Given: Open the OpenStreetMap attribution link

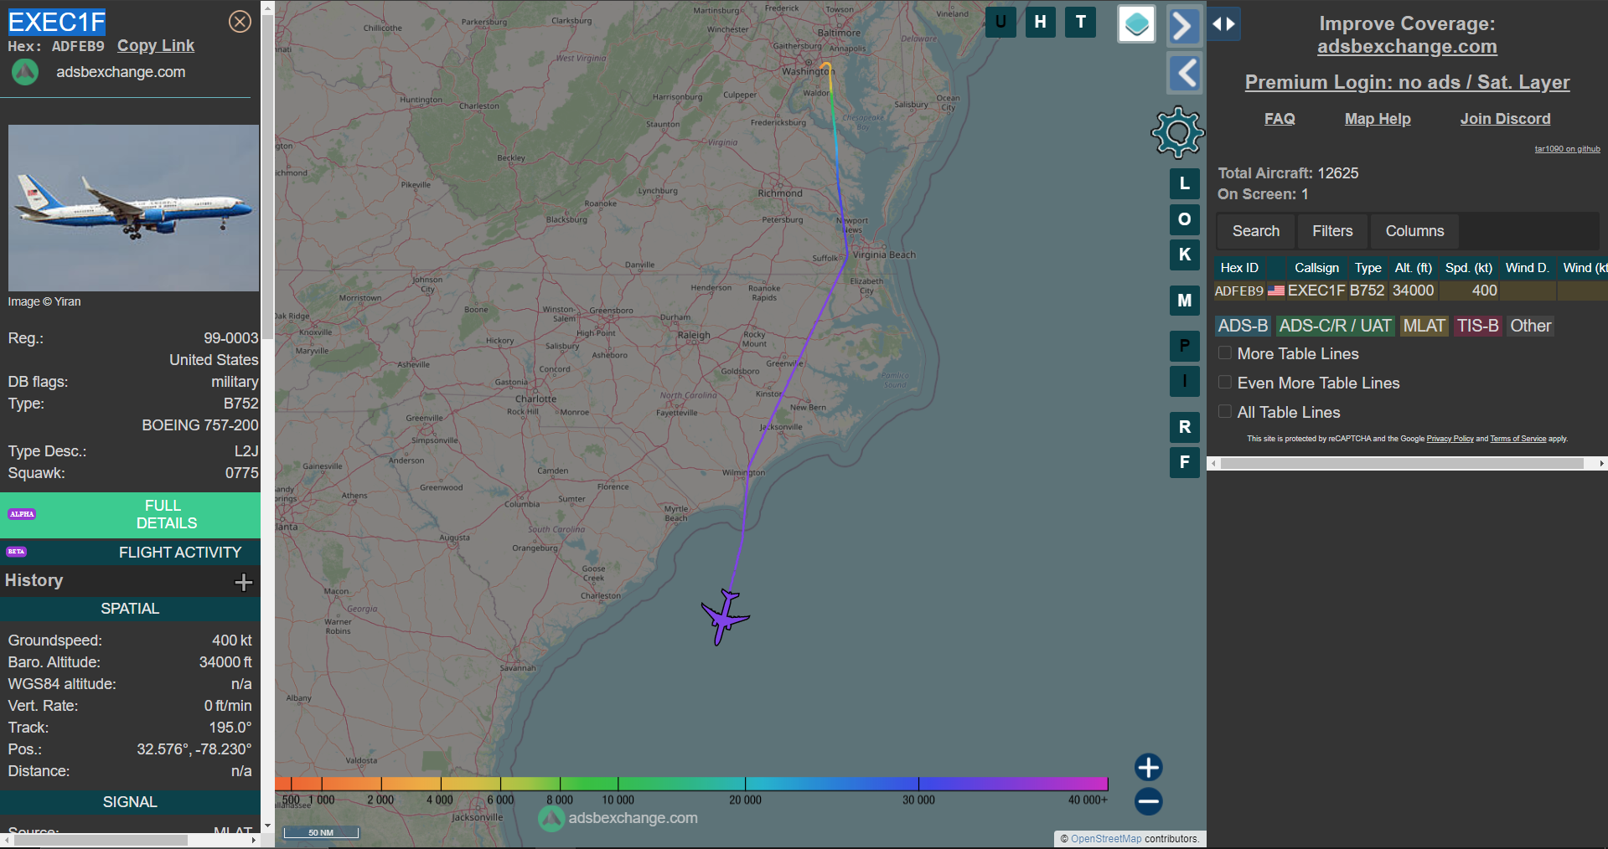Looking at the screenshot, I should pyautogui.click(x=1106, y=838).
